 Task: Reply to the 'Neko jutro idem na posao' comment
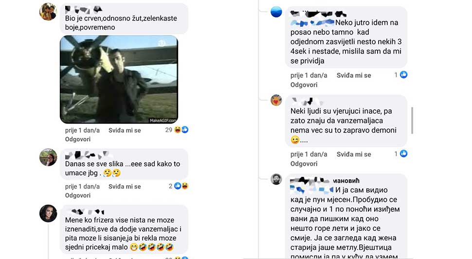304,85
